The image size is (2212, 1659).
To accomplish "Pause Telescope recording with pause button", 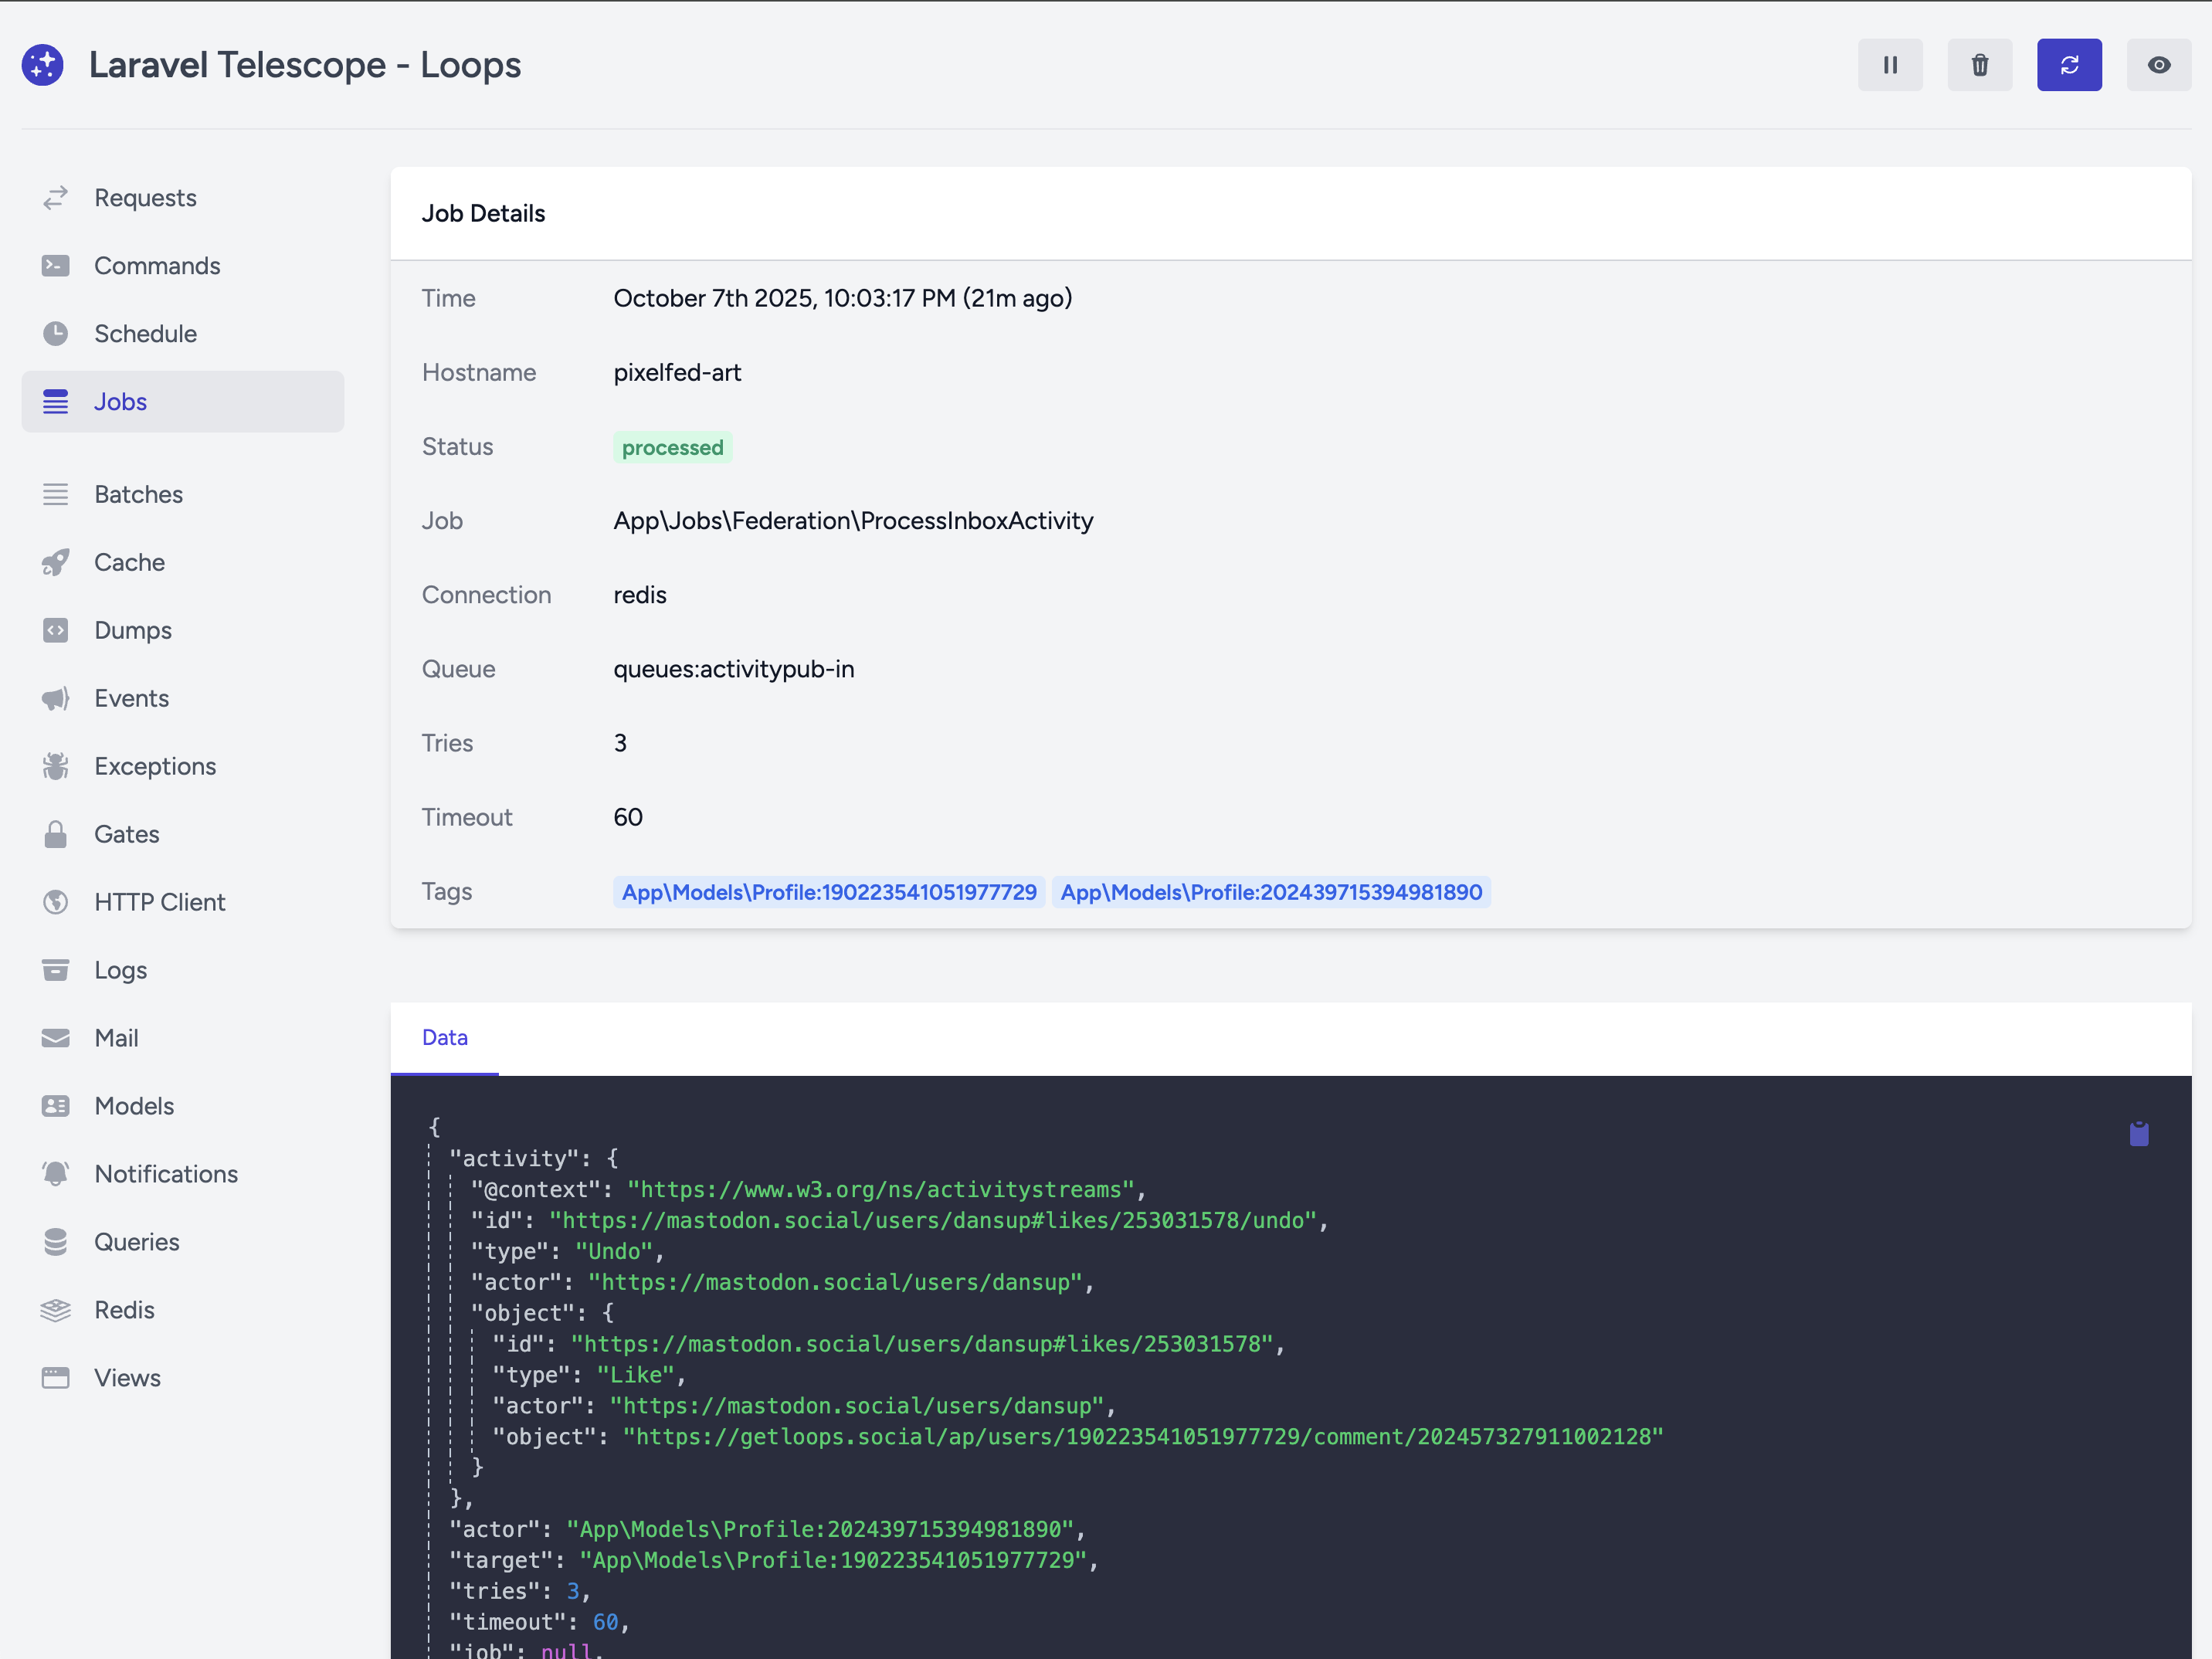I will pyautogui.click(x=1889, y=65).
